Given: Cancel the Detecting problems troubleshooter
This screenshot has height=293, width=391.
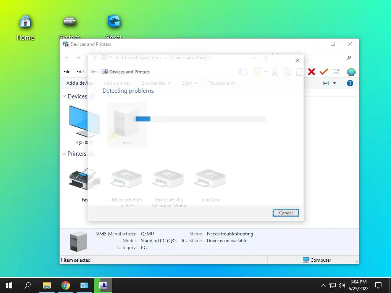Looking at the screenshot, I should pos(286,213).
